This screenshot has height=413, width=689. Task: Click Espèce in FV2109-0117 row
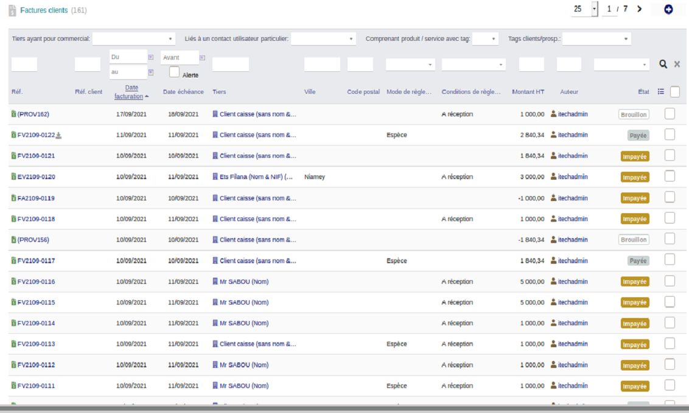(396, 261)
